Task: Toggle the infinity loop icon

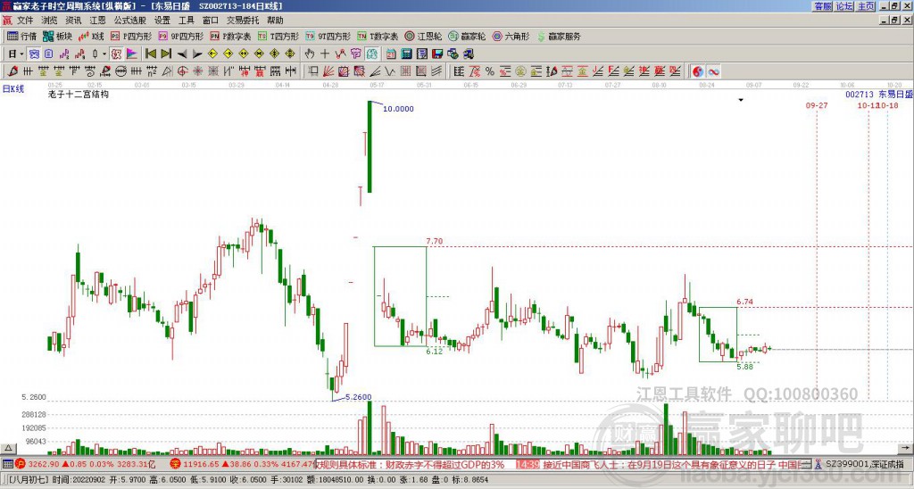Action: 713,71
